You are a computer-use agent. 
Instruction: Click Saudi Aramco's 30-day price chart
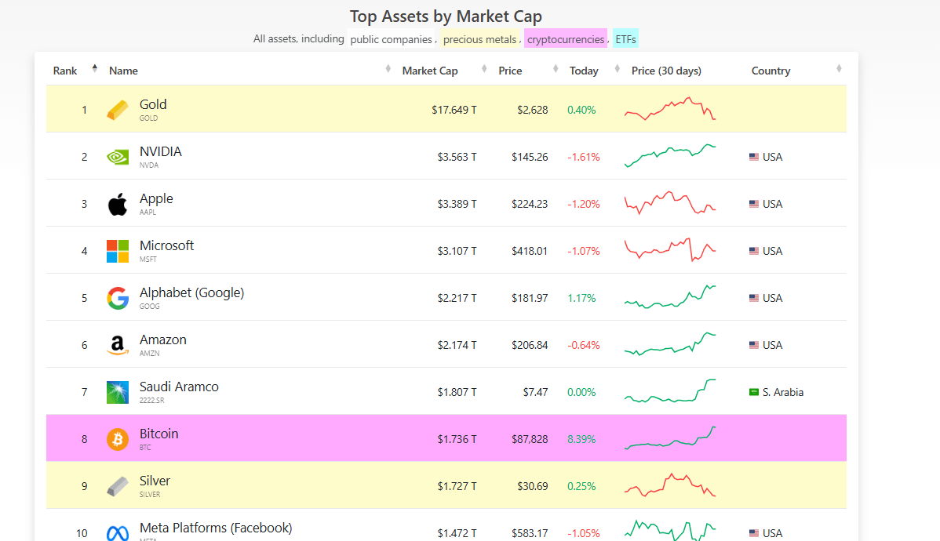coord(670,391)
